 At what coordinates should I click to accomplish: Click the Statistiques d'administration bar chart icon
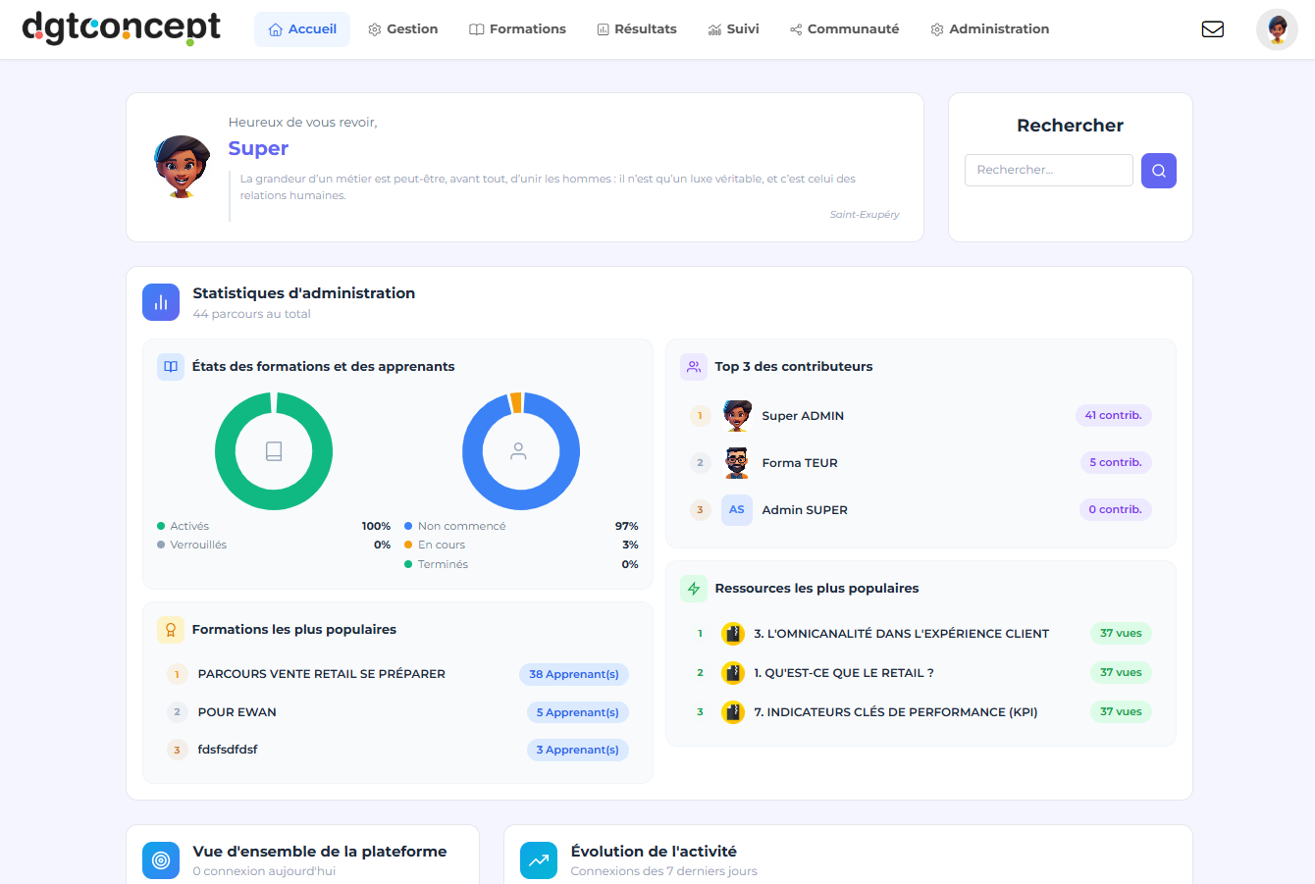[161, 302]
